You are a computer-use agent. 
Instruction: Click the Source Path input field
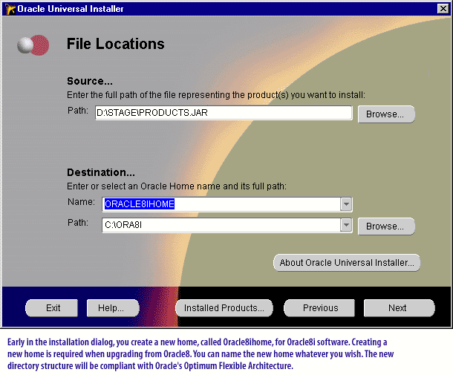tap(224, 113)
